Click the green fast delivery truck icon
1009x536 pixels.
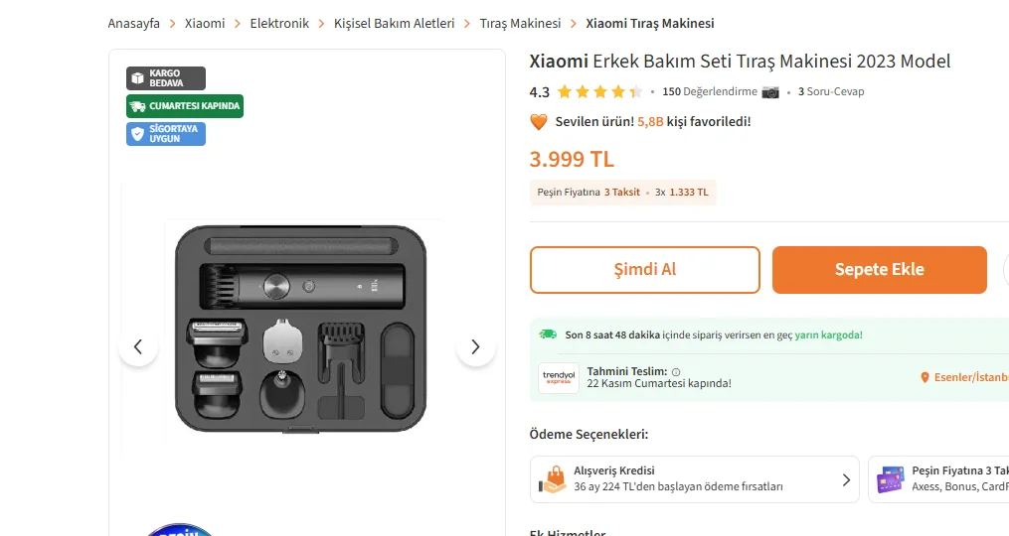pyautogui.click(x=548, y=335)
